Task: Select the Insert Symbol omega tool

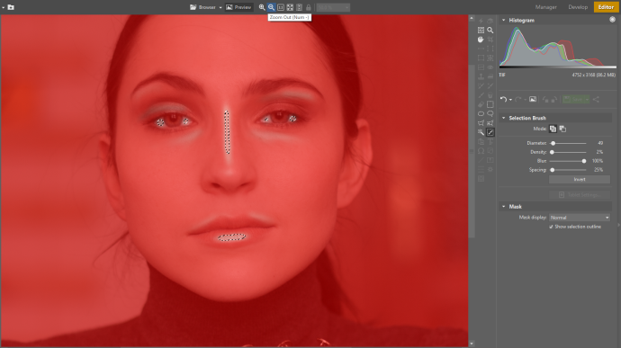Action: (x=481, y=151)
